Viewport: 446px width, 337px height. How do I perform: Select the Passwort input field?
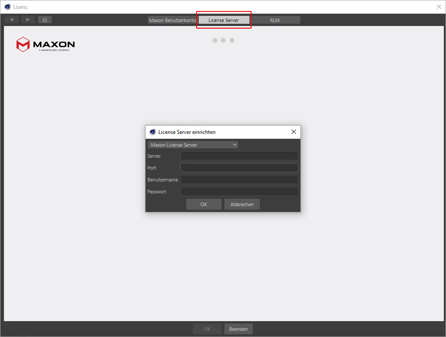point(239,192)
